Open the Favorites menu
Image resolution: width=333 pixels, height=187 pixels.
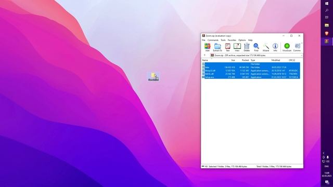pyautogui.click(x=232, y=40)
